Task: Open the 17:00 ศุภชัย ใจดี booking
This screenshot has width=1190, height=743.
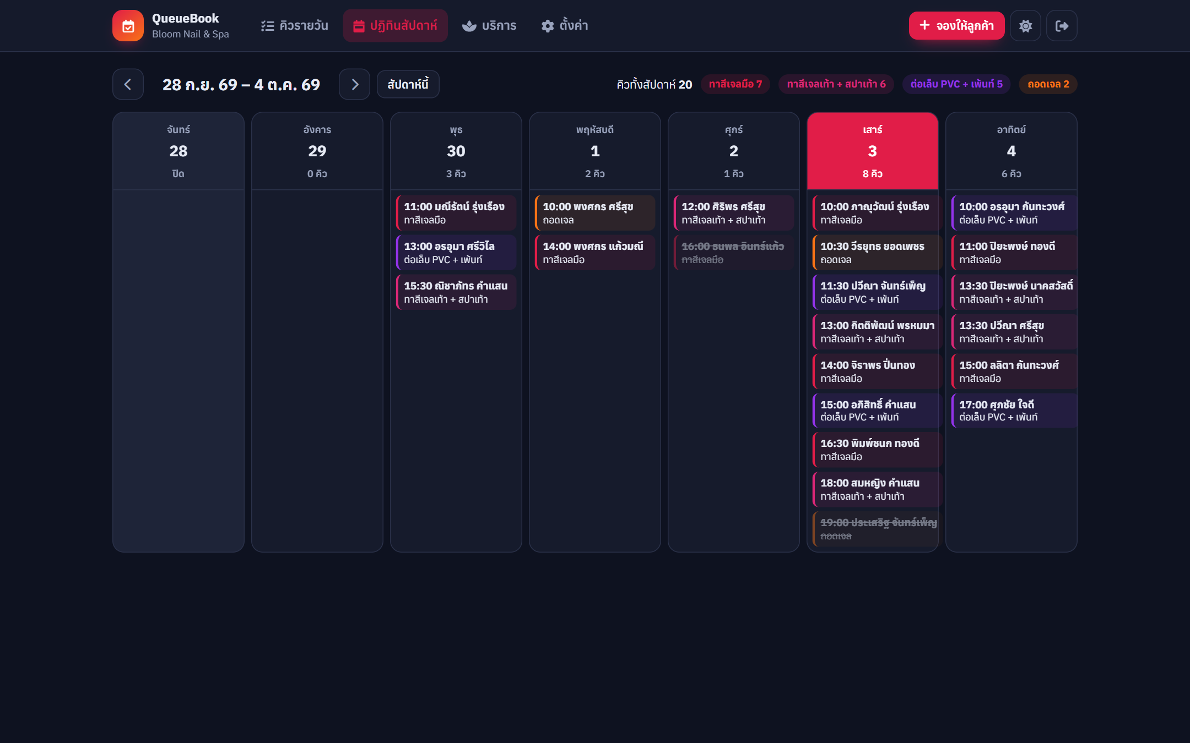Action: pos(1014,411)
